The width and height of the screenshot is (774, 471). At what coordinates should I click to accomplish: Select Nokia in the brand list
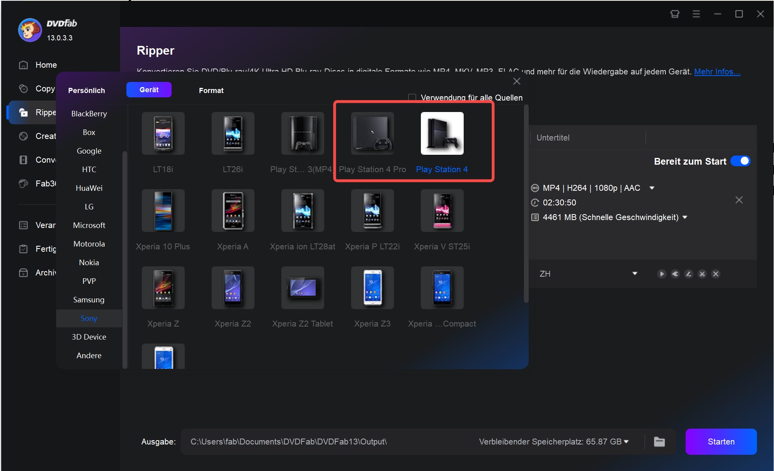coord(89,262)
